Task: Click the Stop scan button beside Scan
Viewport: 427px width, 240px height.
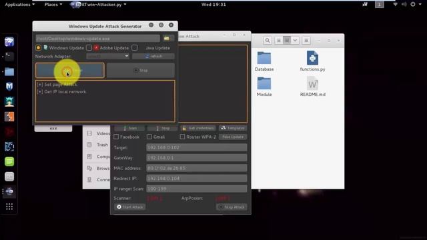Action: [163, 128]
